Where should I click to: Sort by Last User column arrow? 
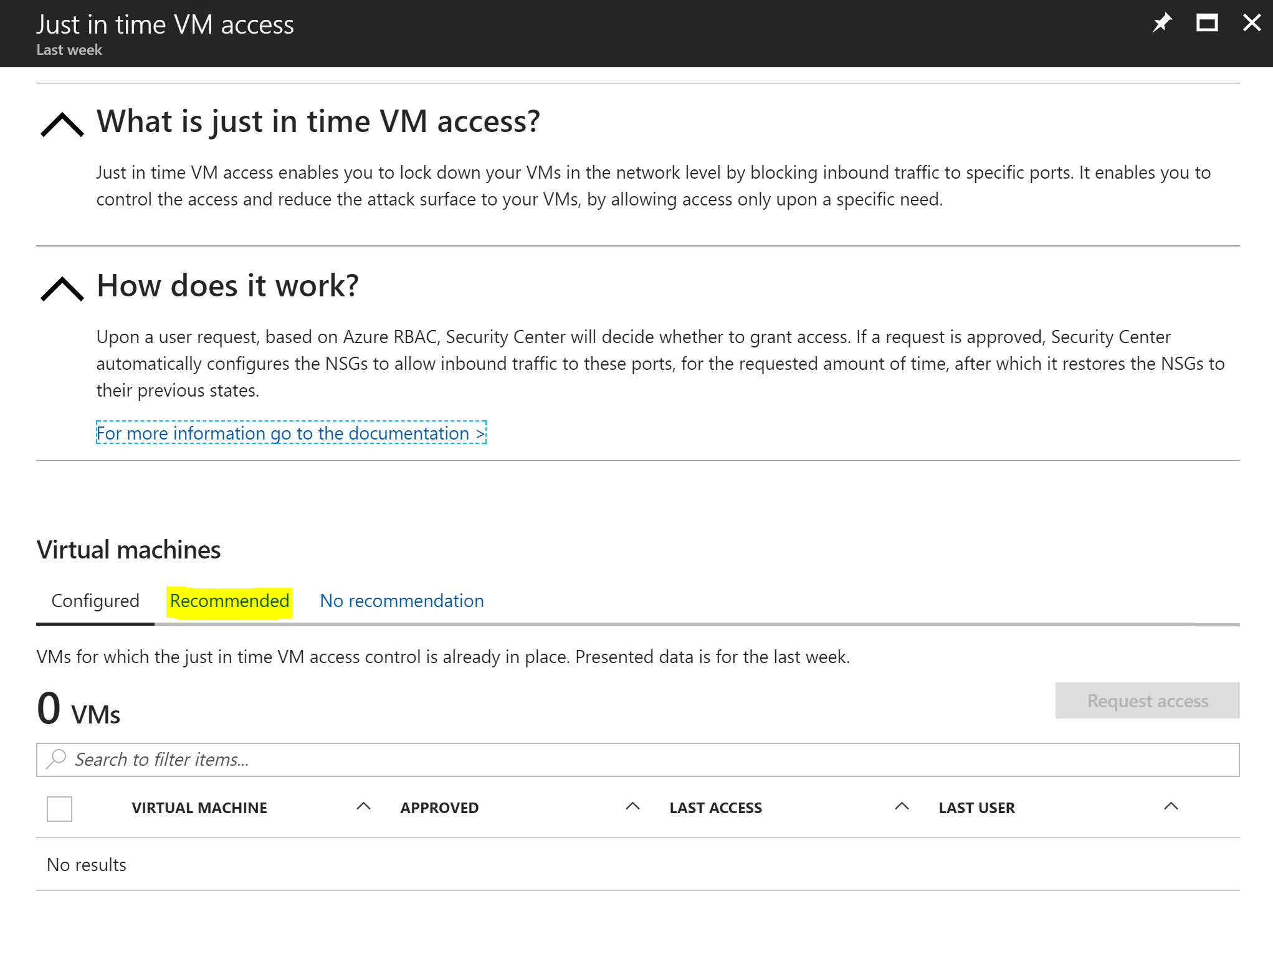(x=1171, y=806)
